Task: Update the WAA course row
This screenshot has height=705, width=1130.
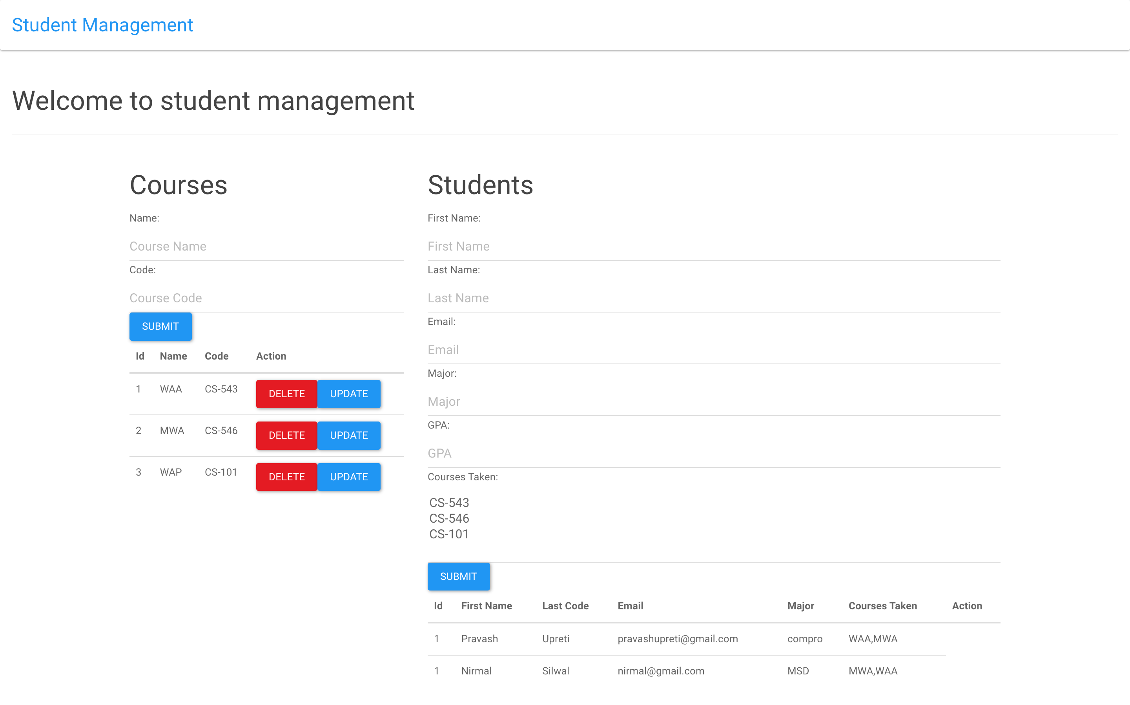Action: click(x=348, y=394)
